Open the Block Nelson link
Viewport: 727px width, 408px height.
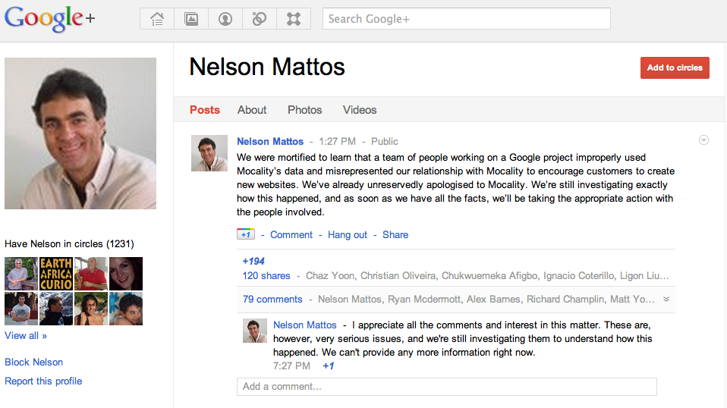point(34,362)
